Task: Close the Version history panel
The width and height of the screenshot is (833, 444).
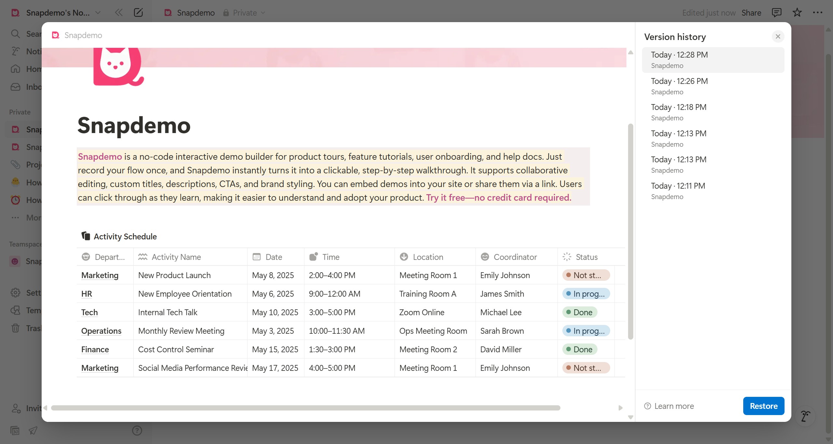Action: coord(778,36)
